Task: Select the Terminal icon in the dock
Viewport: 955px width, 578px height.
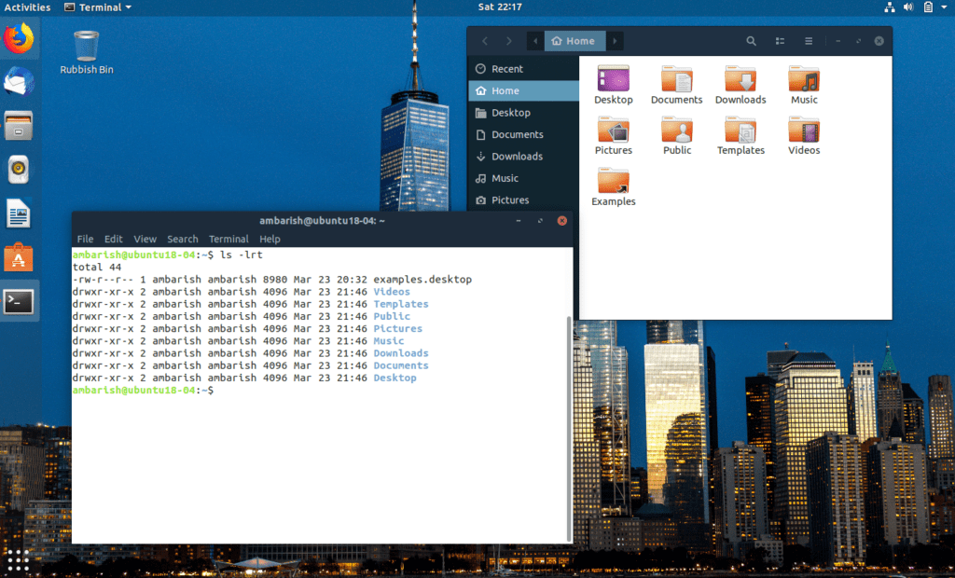Action: click(x=19, y=301)
